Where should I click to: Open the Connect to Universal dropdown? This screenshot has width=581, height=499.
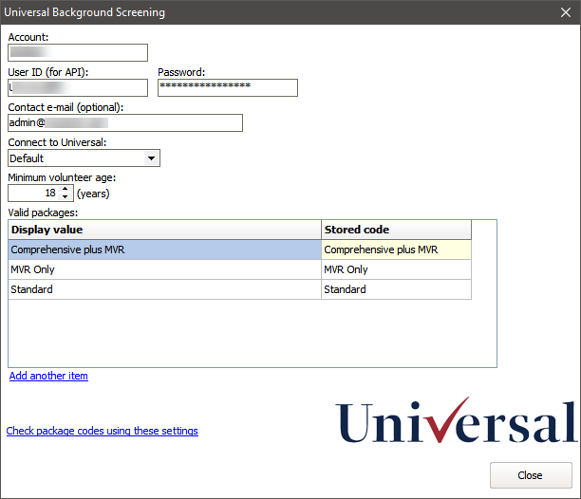click(x=151, y=158)
